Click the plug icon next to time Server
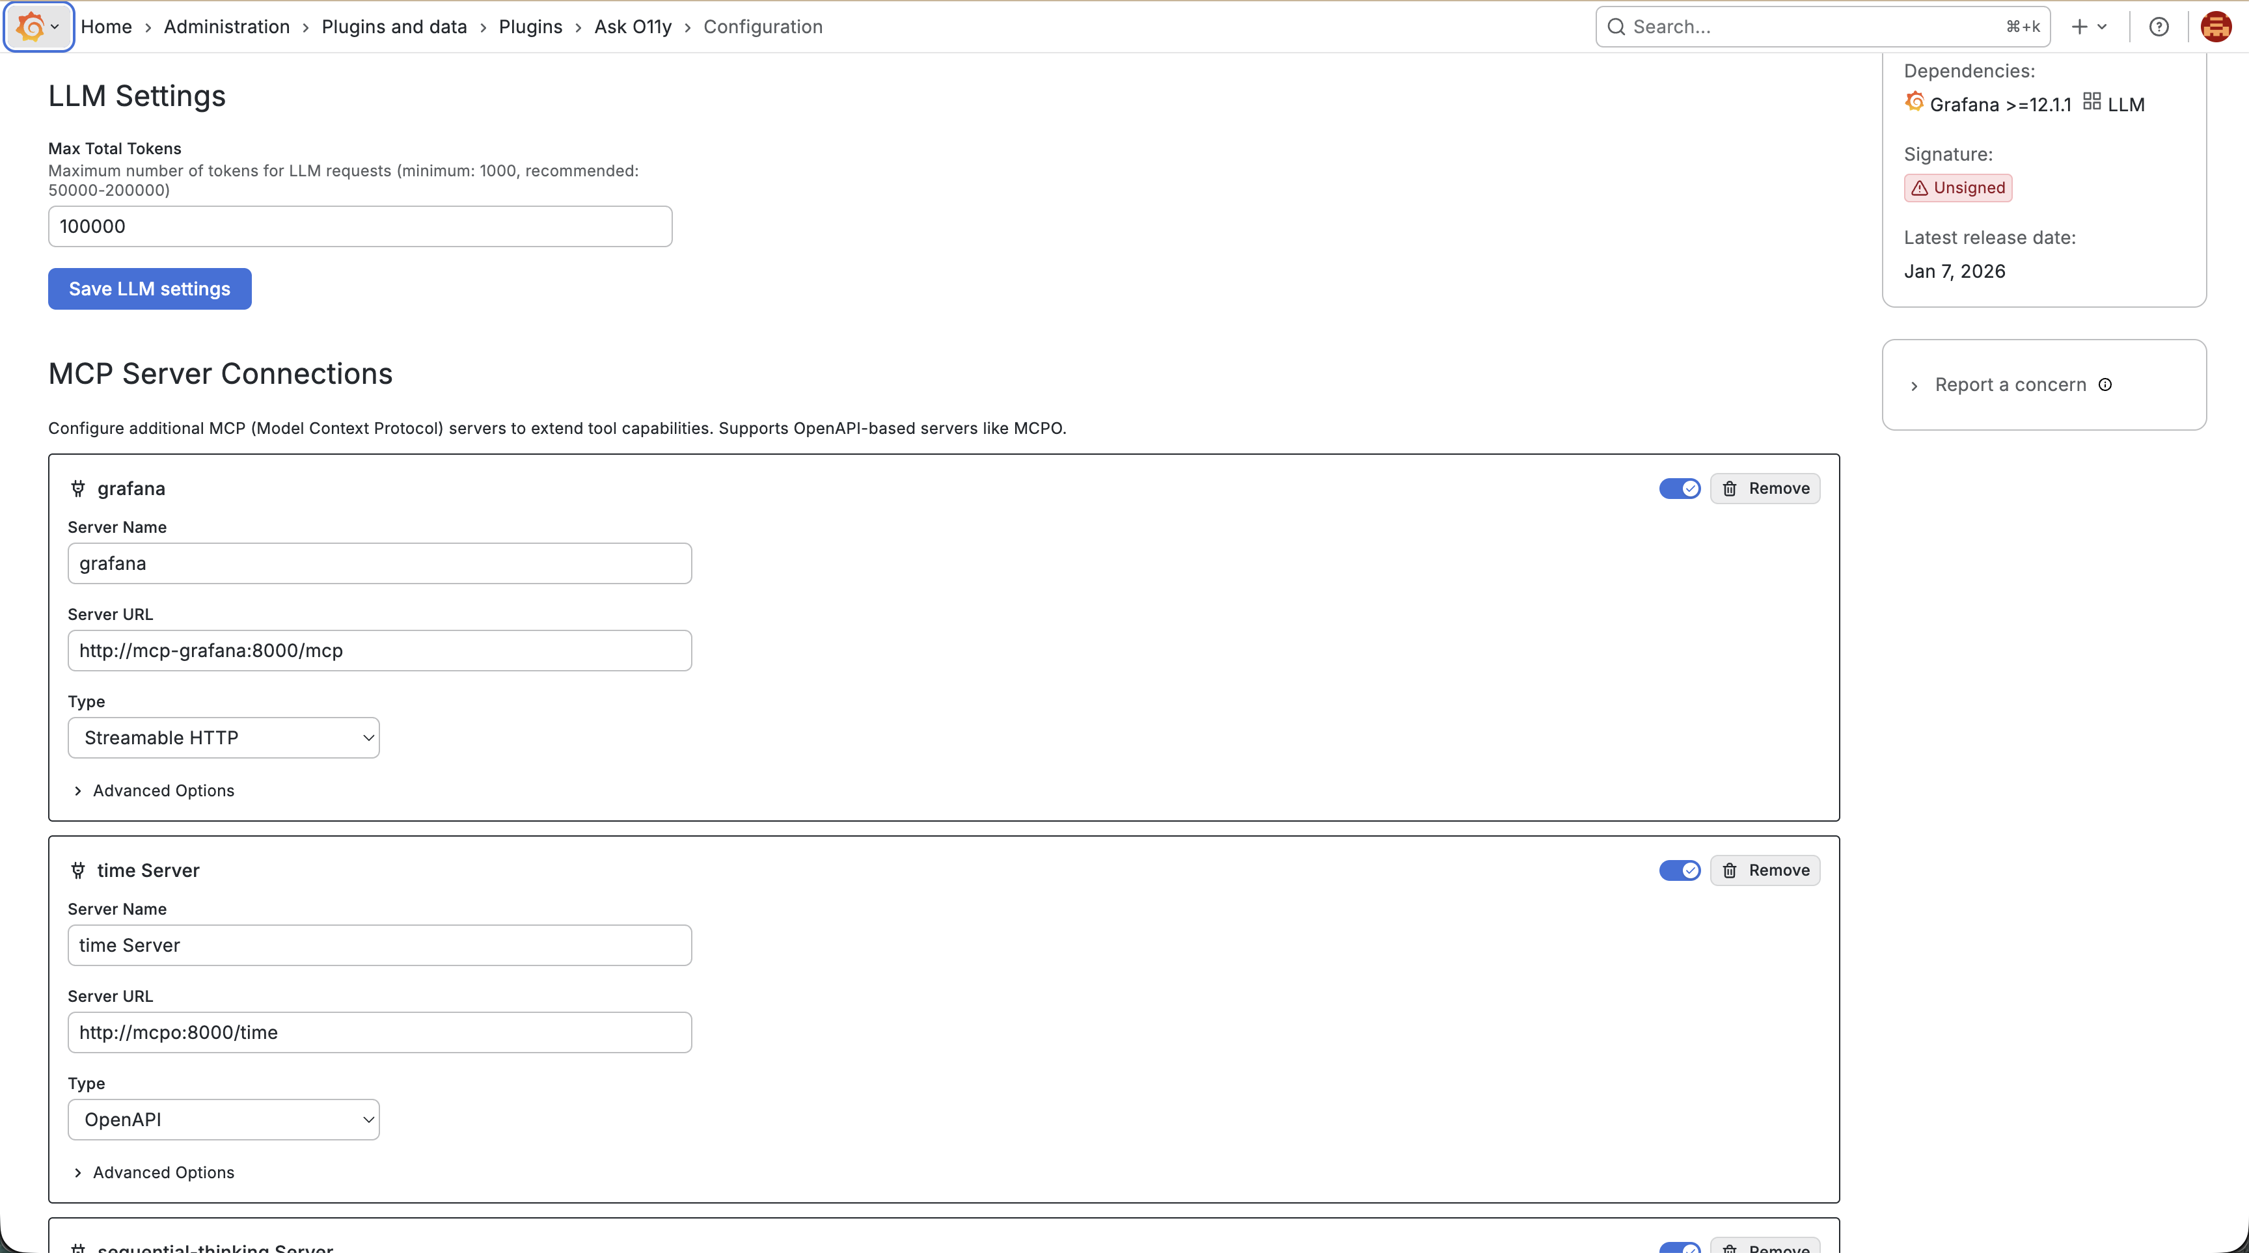Viewport: 2249px width, 1253px height. [x=77, y=871]
